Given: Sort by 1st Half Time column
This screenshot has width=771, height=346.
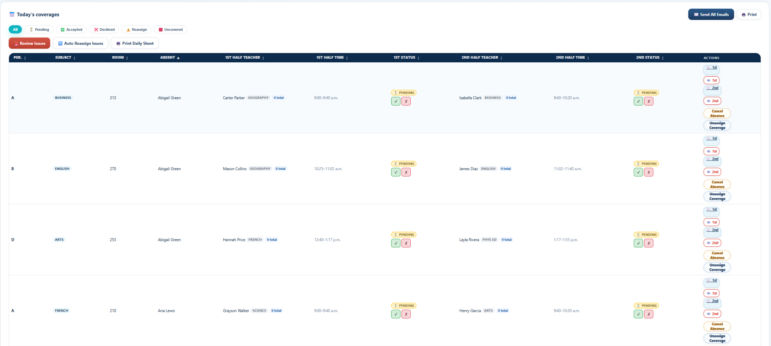Looking at the screenshot, I should (332, 57).
